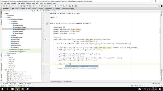Close the PostDetailFragment.java tab

tap(59, 11)
